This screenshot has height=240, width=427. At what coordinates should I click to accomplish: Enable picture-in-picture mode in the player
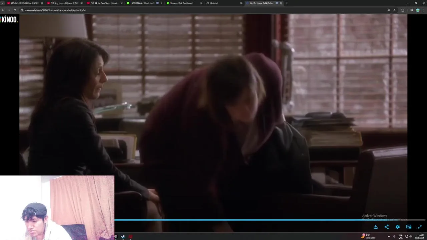click(x=409, y=227)
